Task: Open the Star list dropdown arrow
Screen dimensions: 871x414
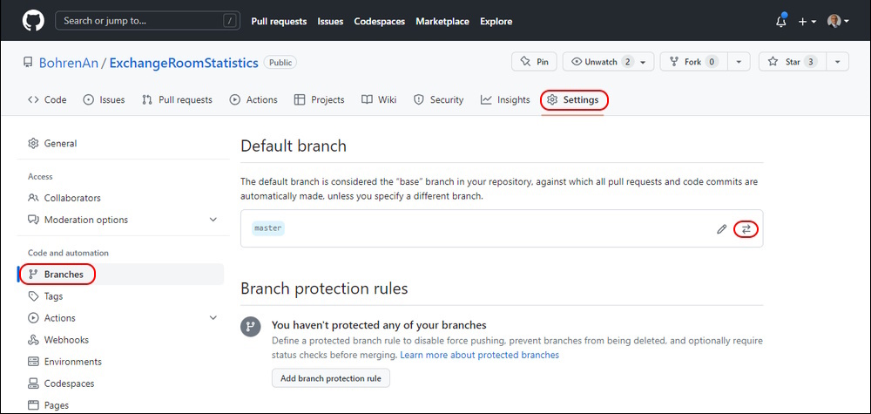Action: tap(838, 62)
